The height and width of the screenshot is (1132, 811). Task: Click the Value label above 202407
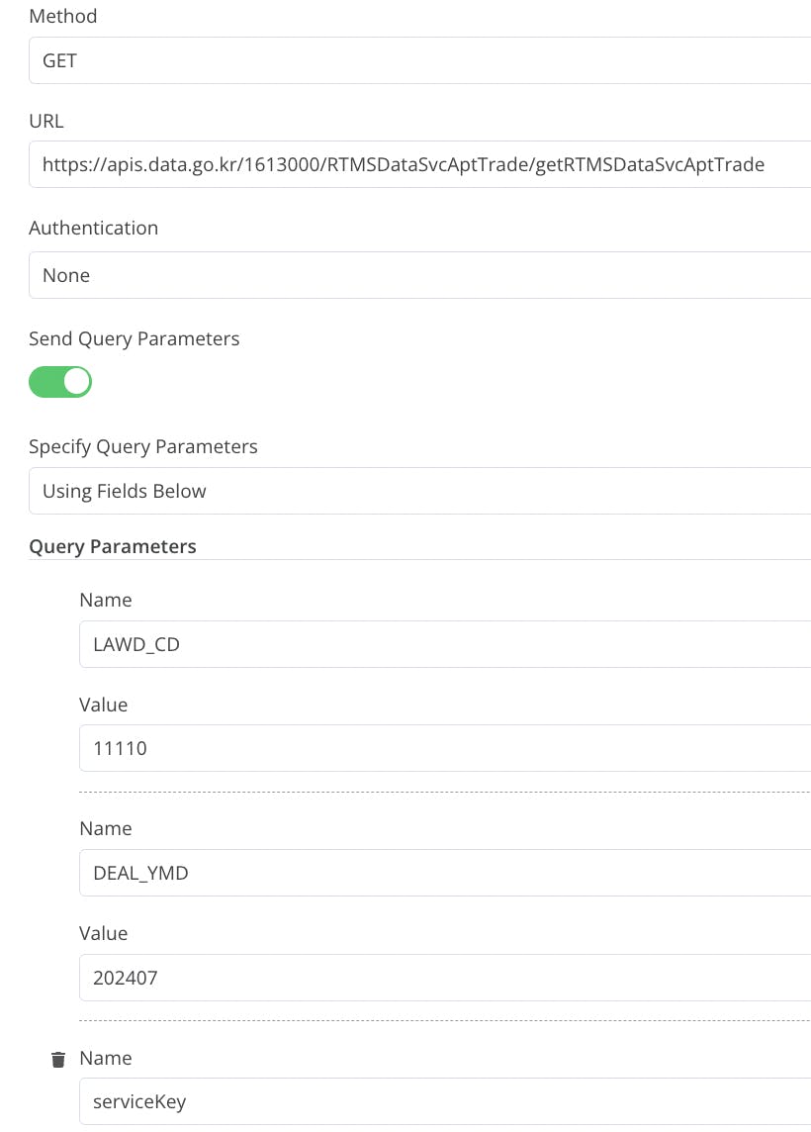(104, 933)
